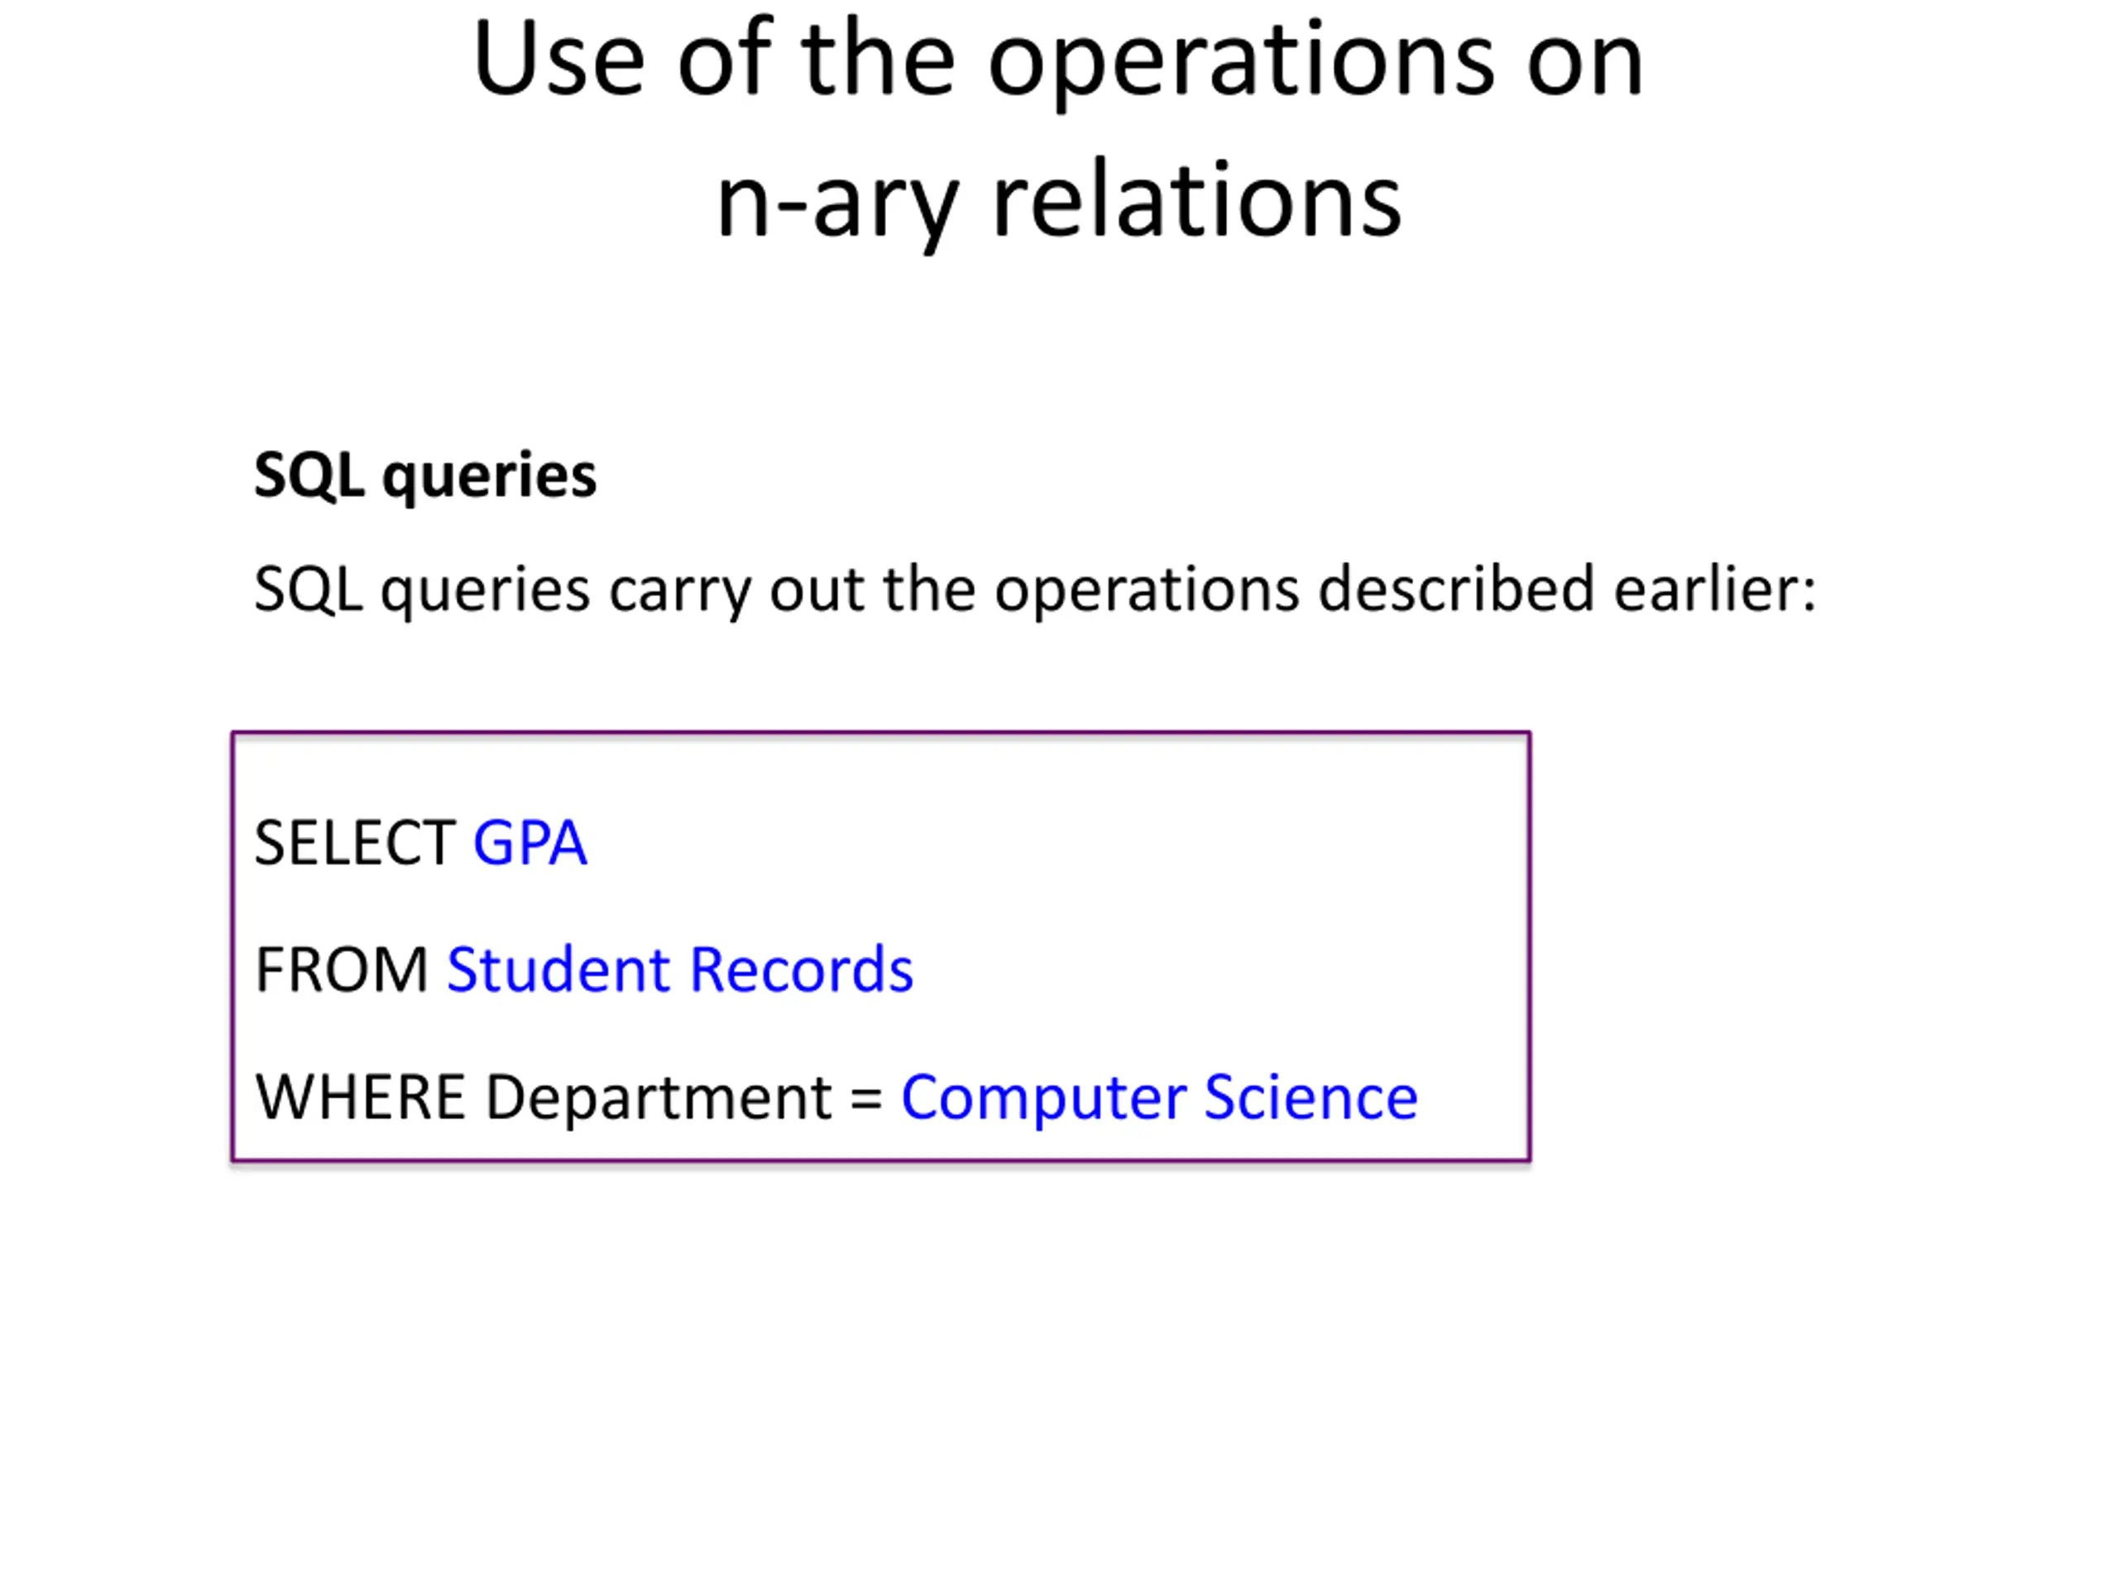Click the blue 'GPA' text

tap(529, 844)
